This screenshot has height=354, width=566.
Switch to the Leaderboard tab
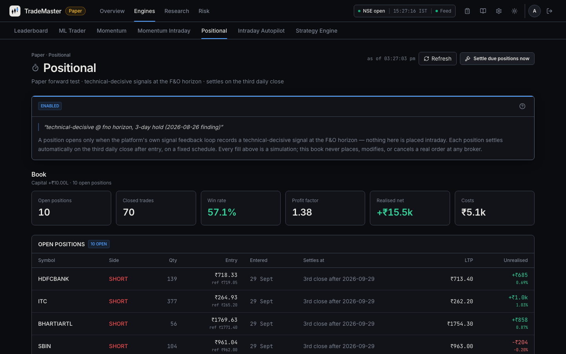[31, 31]
